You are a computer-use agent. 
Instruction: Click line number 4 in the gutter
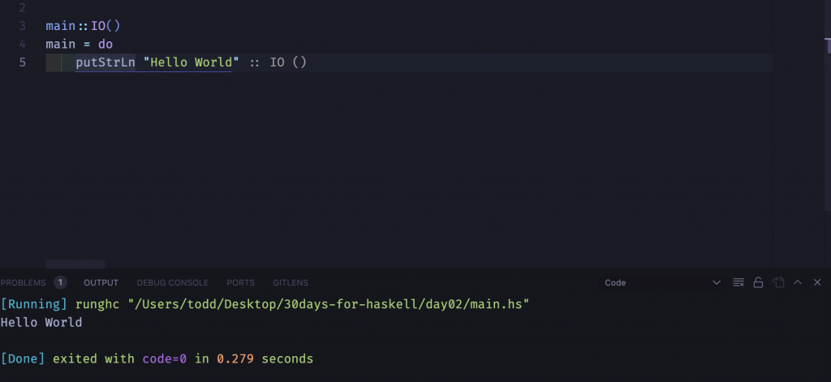pyautogui.click(x=22, y=44)
